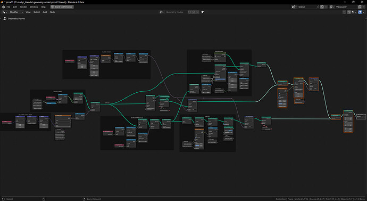Click the ViewLayer browse icon

(332, 7)
